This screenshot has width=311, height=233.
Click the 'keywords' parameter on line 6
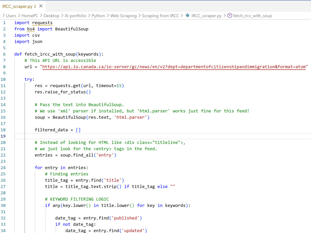(x=88, y=54)
